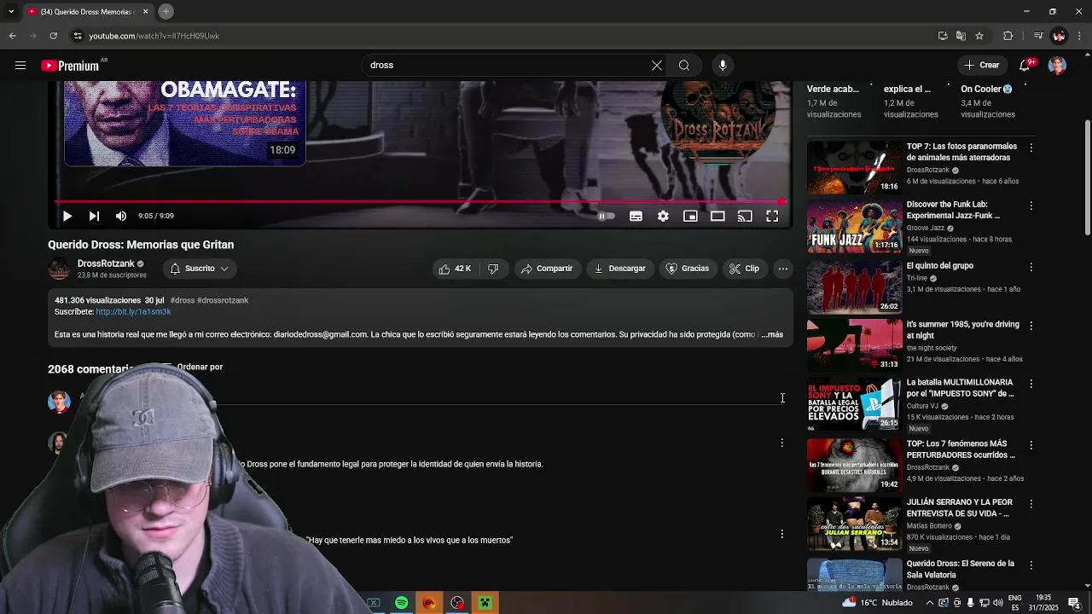Open 'JULIÁN SERRANO Y LA PEOR ENTREVISTA' title
The image size is (1092, 614).
(960, 507)
